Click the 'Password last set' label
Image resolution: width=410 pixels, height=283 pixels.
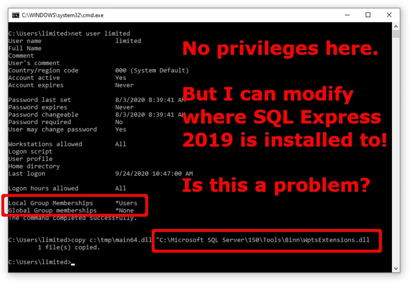(x=40, y=100)
